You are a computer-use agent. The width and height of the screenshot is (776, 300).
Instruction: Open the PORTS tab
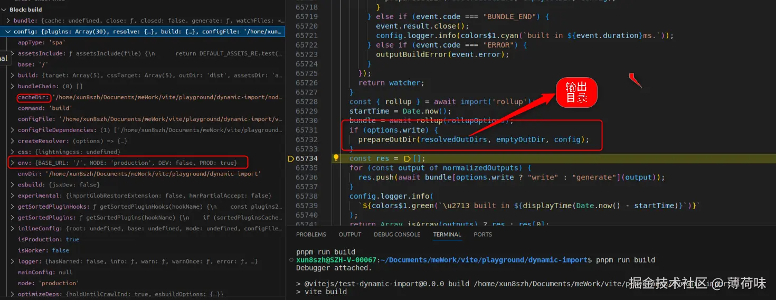pyautogui.click(x=482, y=235)
